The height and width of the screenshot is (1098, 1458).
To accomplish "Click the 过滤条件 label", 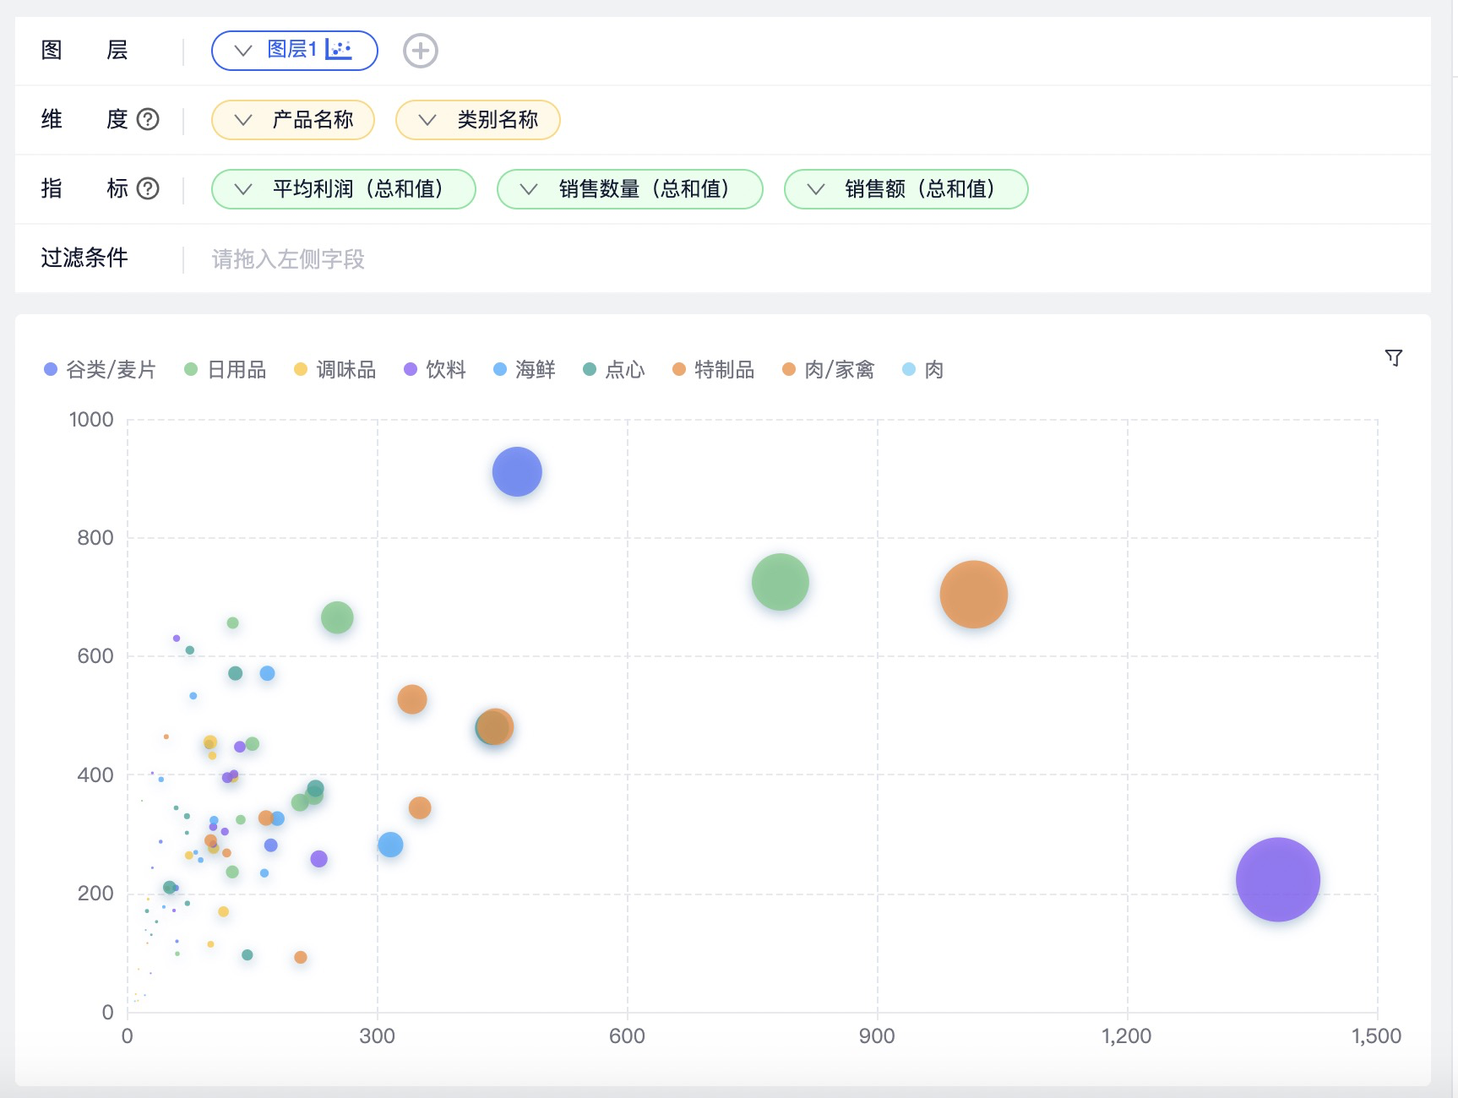I will click(x=84, y=258).
